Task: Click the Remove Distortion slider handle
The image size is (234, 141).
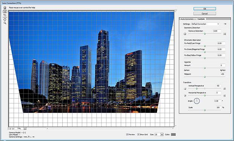Action: [x=205, y=34]
